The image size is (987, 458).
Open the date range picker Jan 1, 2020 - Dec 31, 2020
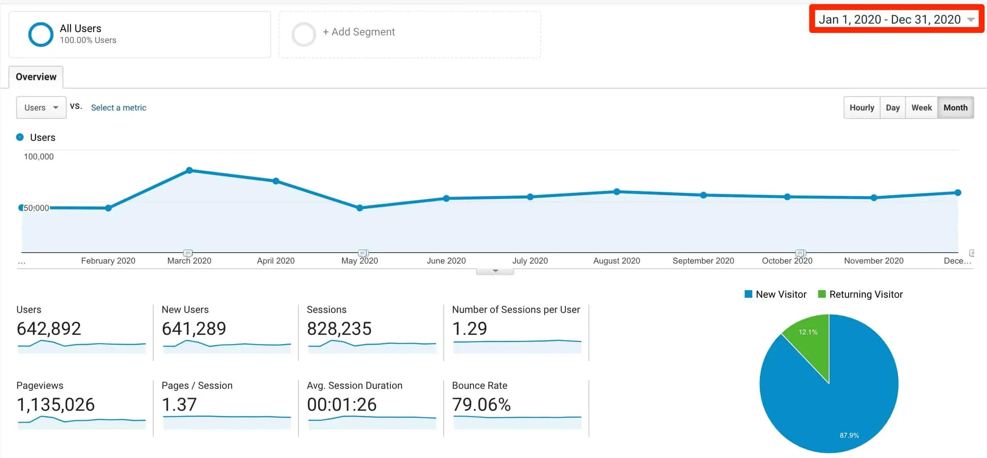coord(897,19)
